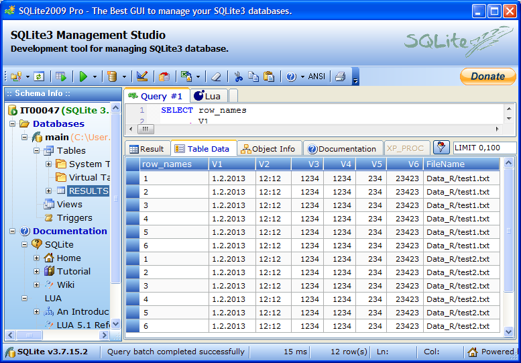The height and width of the screenshot is (363, 521).
Task: Click the filter icon beside LIMIT field
Action: coord(441,148)
